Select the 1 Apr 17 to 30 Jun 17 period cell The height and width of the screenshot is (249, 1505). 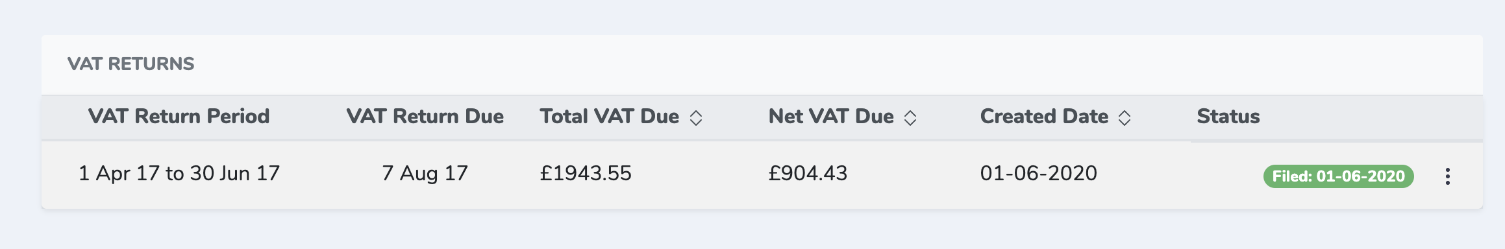point(179,173)
